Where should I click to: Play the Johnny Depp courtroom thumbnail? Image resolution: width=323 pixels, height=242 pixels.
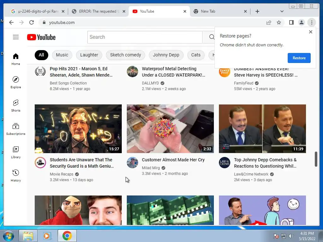coord(262,129)
